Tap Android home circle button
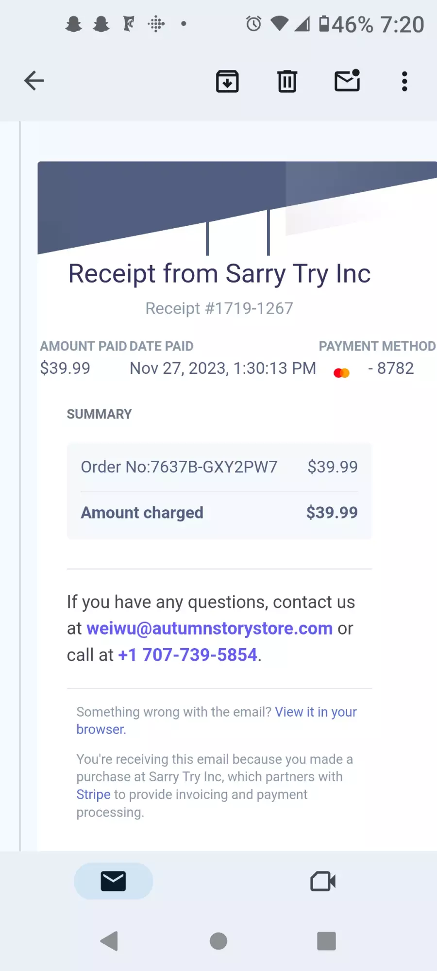Screen dimensions: 437x971 click(x=218, y=941)
